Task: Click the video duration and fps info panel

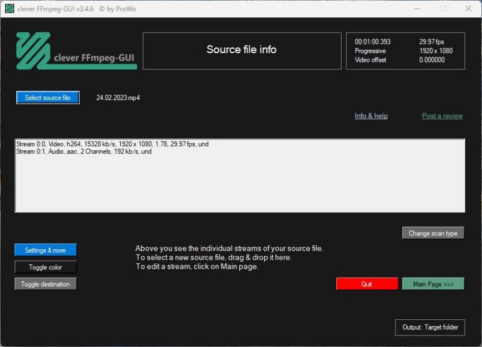Action: click(x=405, y=51)
